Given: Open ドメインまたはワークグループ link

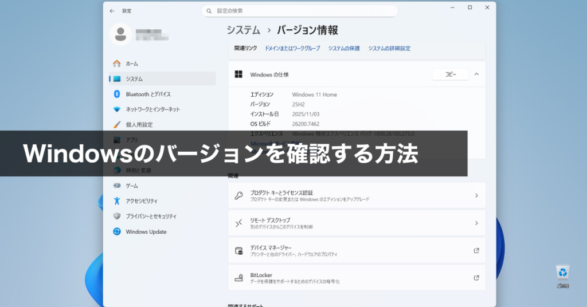Looking at the screenshot, I should click(x=292, y=49).
